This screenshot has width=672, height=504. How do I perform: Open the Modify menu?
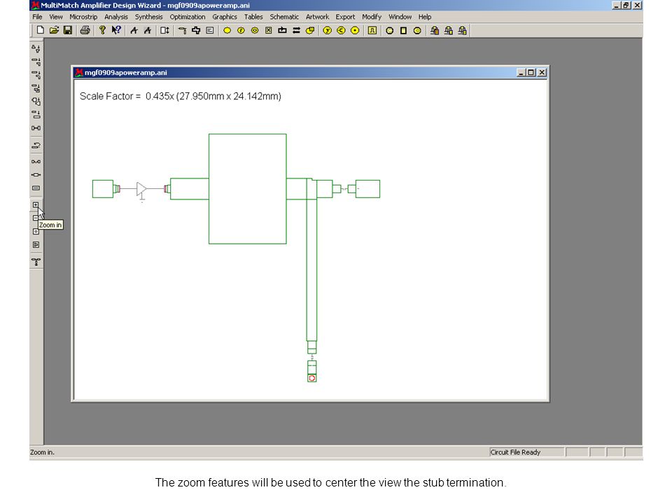pyautogui.click(x=372, y=17)
